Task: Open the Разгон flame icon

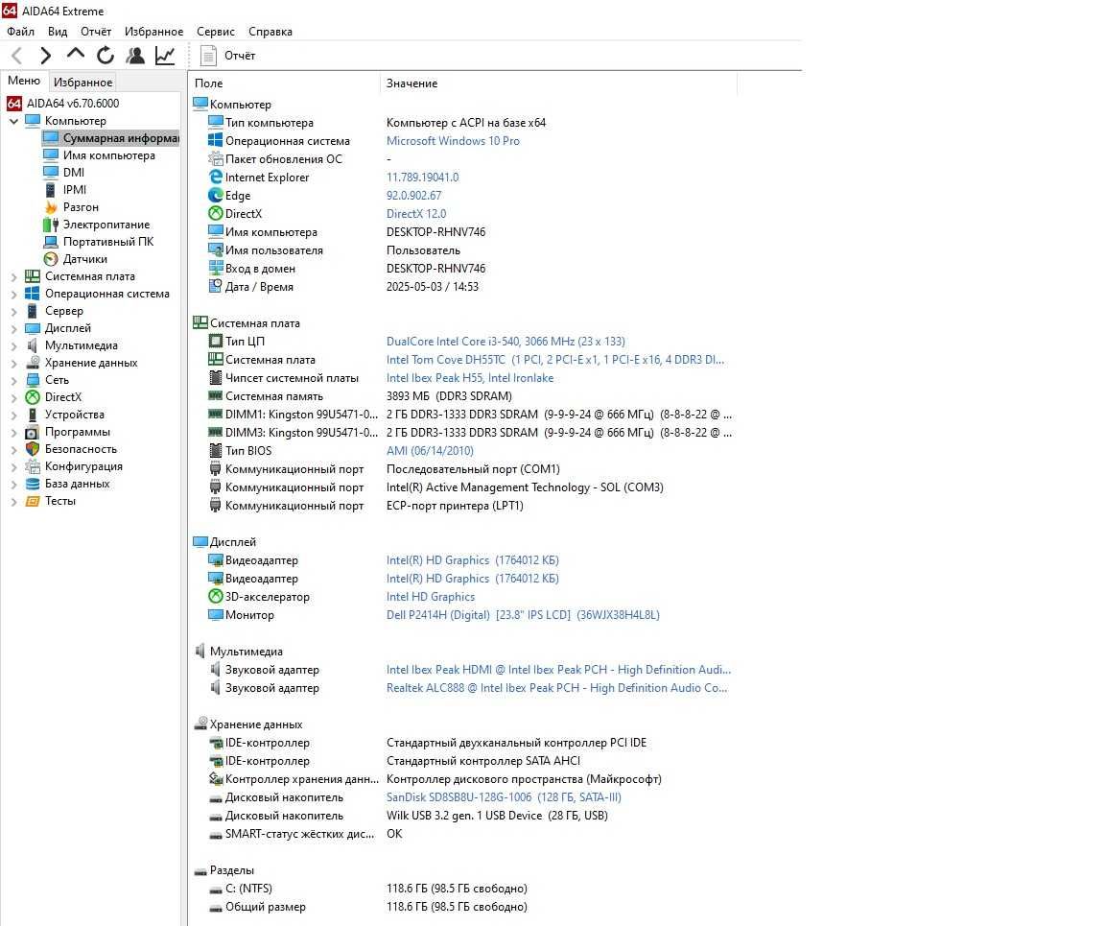Action: [51, 206]
